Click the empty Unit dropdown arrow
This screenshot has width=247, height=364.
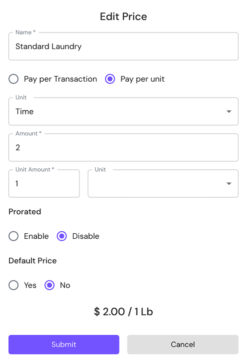228,184
